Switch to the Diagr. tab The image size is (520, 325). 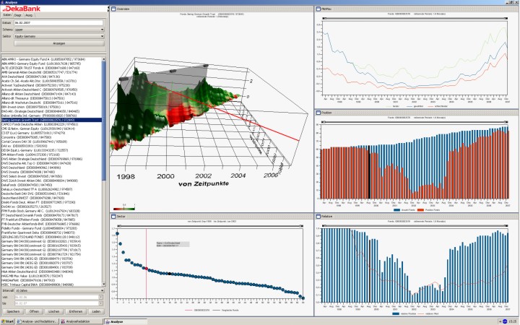click(18, 15)
